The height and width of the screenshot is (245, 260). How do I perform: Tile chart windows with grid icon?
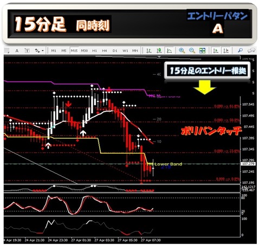tap(202, 51)
